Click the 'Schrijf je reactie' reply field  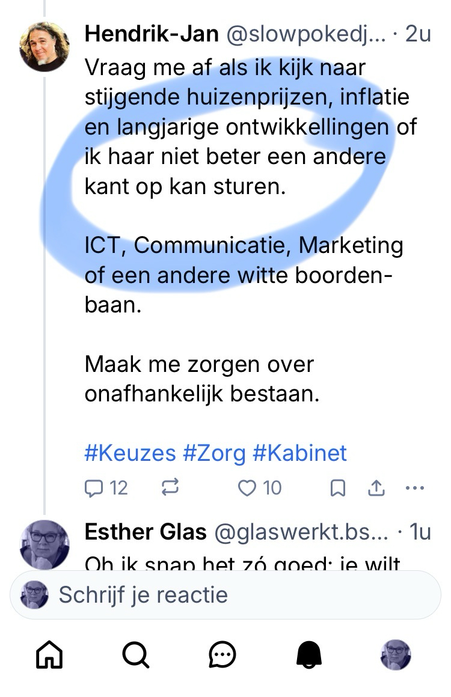click(x=241, y=595)
